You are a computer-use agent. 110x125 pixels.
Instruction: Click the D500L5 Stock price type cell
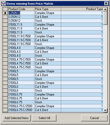coord(48,79)
